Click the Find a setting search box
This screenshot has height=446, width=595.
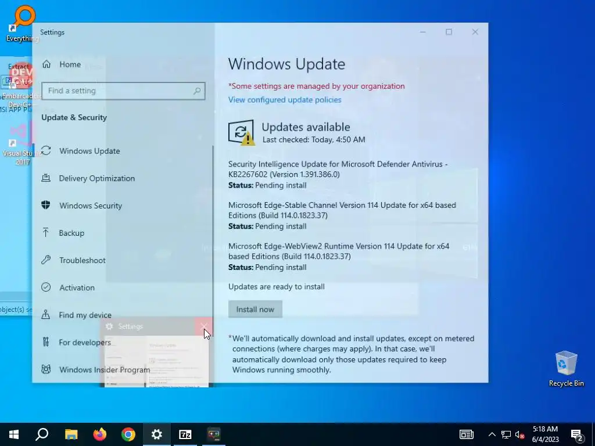coord(123,91)
